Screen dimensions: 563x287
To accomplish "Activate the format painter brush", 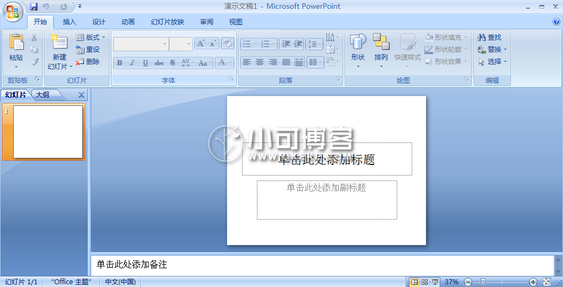I will (x=34, y=62).
